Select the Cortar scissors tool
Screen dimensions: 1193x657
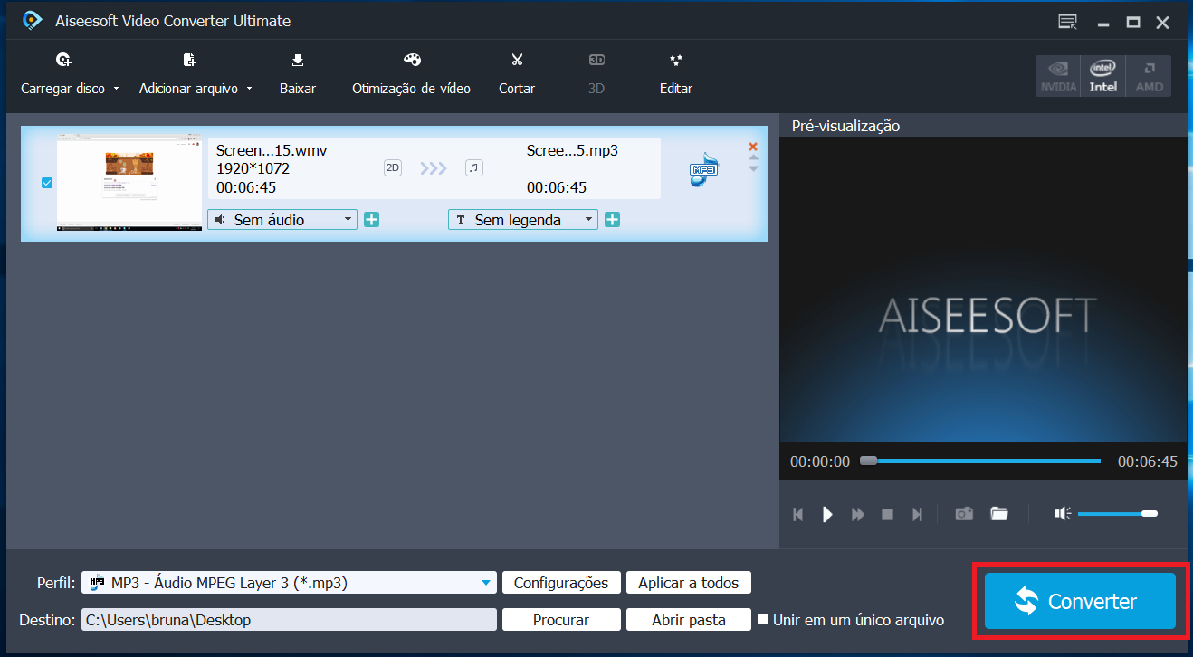517,61
